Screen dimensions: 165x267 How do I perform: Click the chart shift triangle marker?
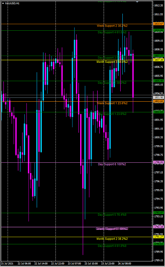coord(137,2)
